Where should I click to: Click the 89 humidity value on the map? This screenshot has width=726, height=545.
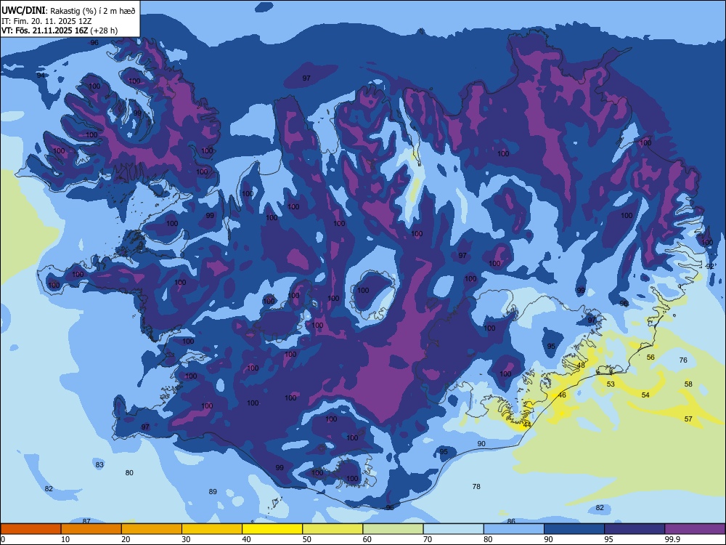(x=213, y=492)
